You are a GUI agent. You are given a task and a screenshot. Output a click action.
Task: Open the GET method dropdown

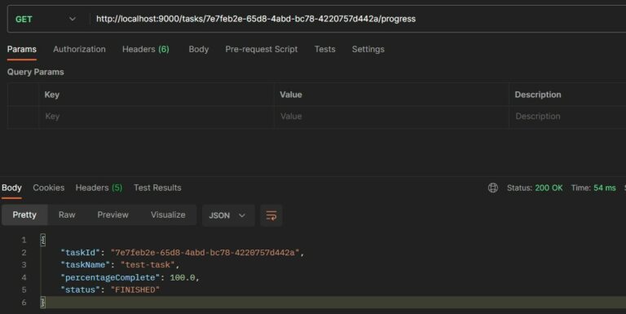(46, 20)
